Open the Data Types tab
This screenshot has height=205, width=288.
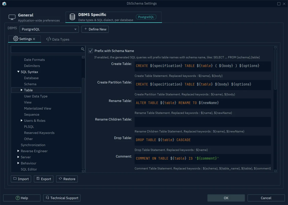coord(58,39)
